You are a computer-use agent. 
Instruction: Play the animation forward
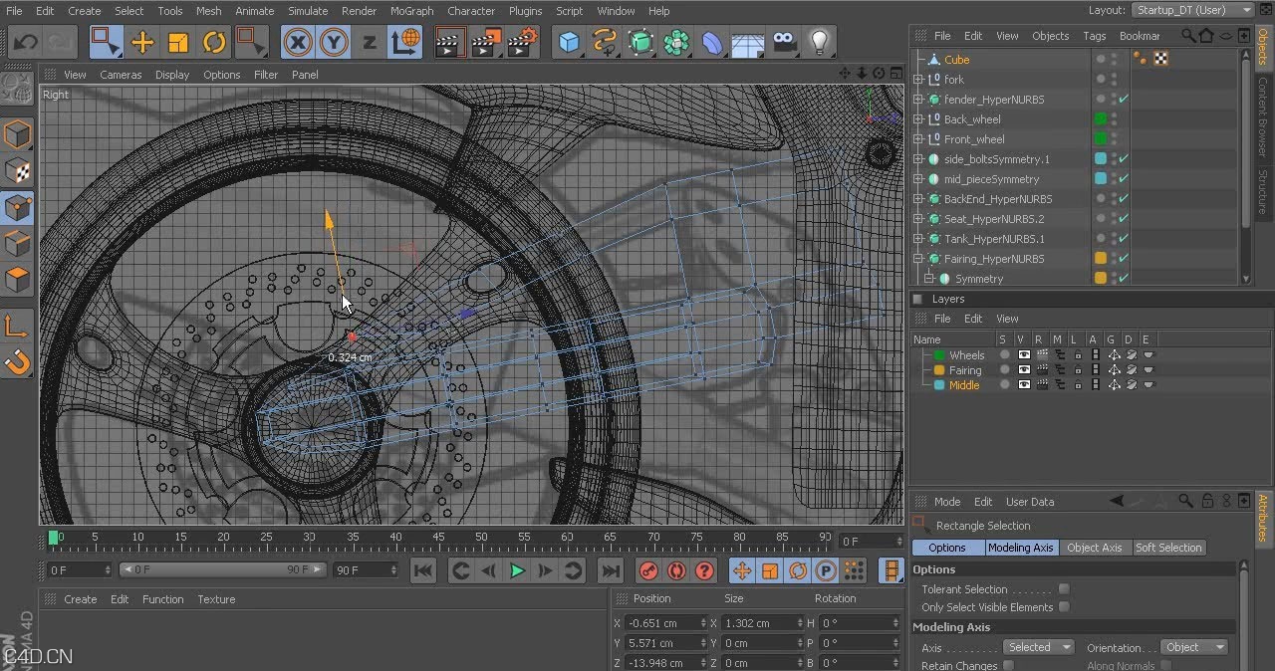517,570
